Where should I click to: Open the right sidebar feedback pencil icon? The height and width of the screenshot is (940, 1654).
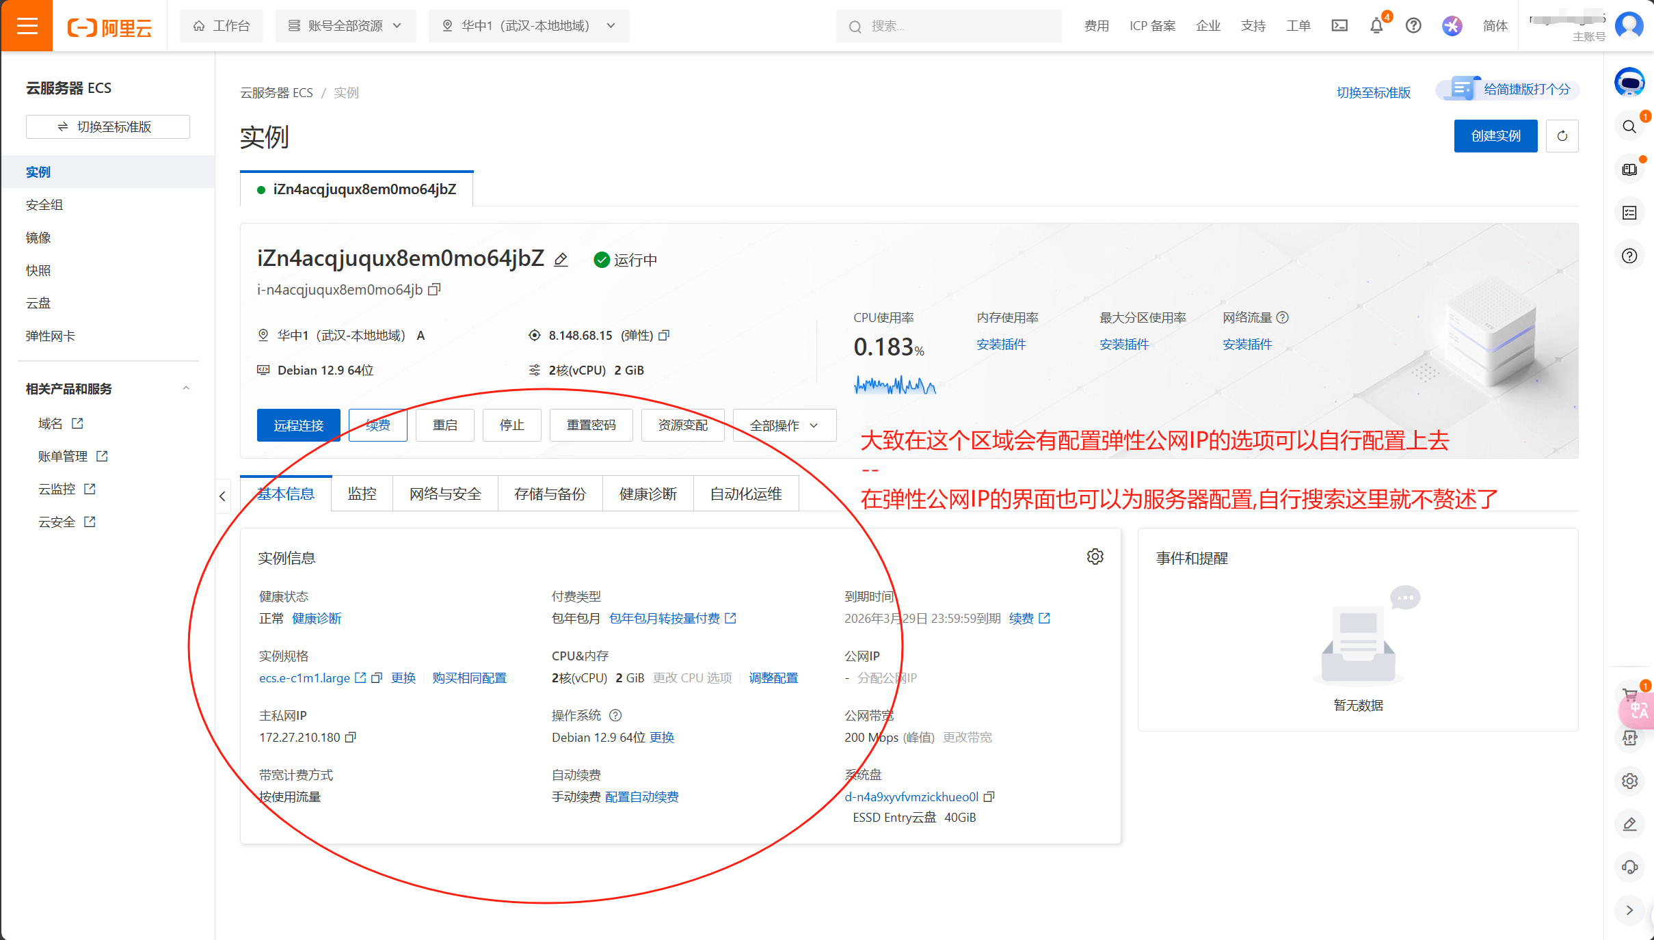pos(1629,824)
